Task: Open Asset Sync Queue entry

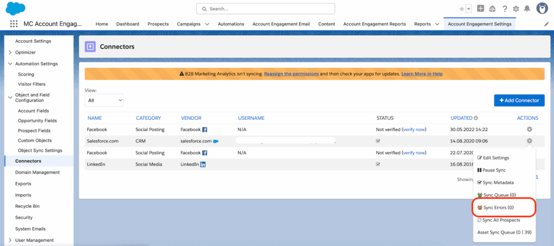Action: [504, 233]
